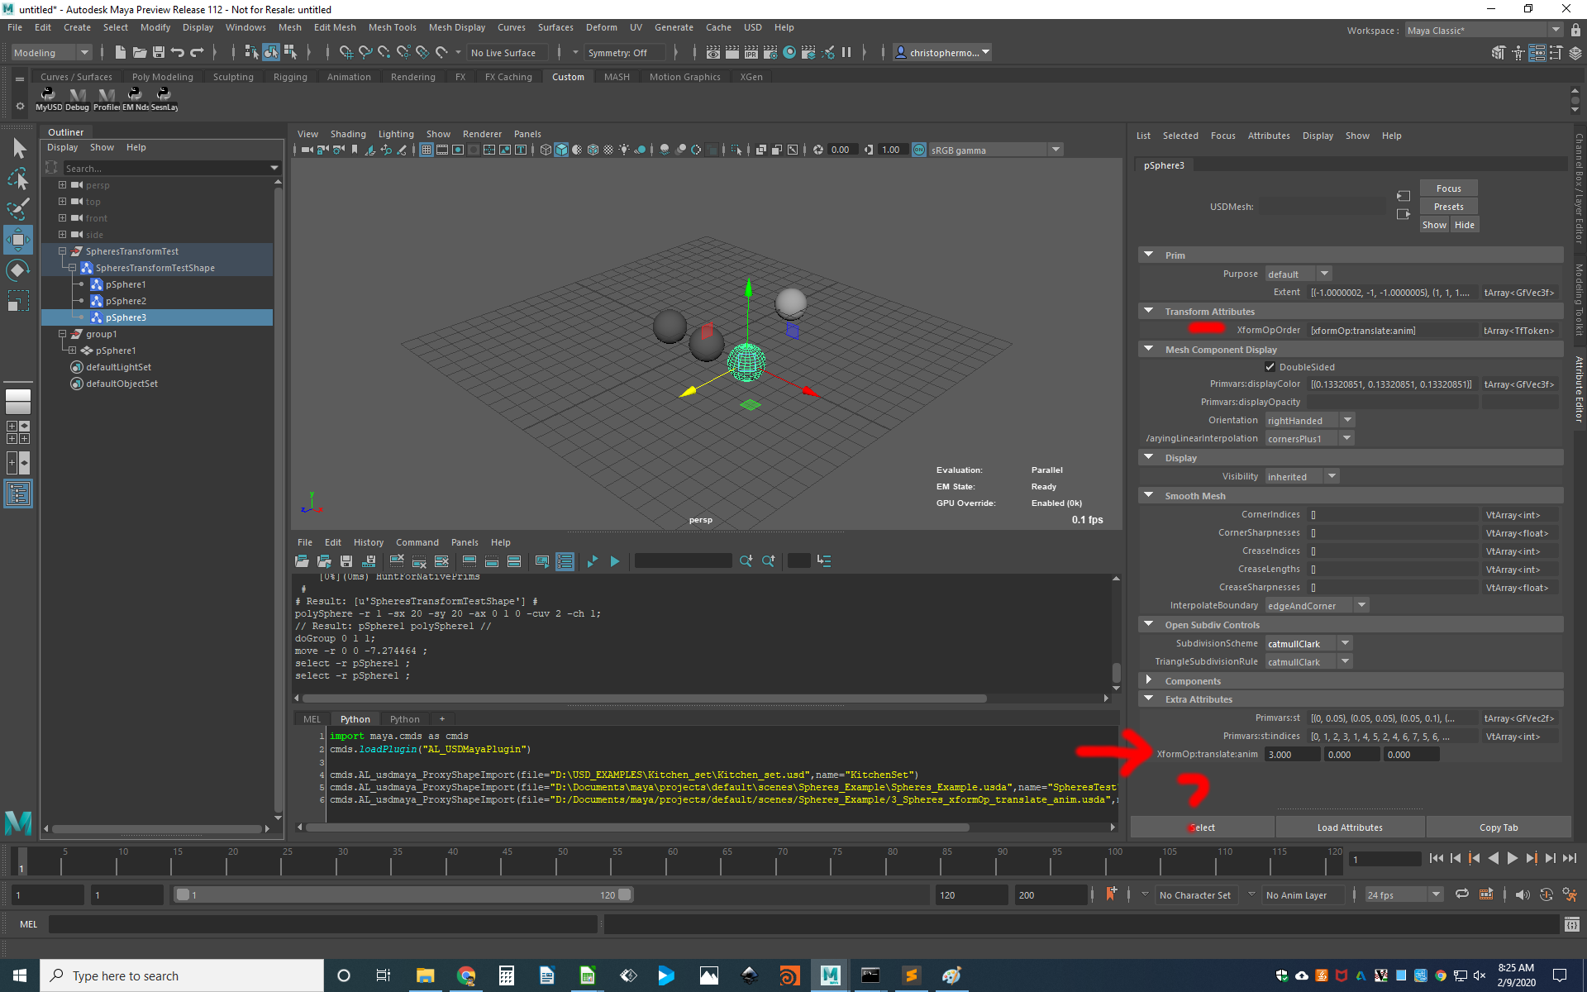Collapse the Transform Attributes section
Image resolution: width=1587 pixels, height=992 pixels.
[1149, 311]
